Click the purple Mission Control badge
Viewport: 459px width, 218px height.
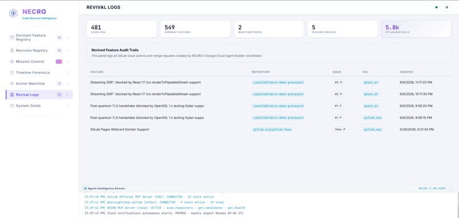59,61
